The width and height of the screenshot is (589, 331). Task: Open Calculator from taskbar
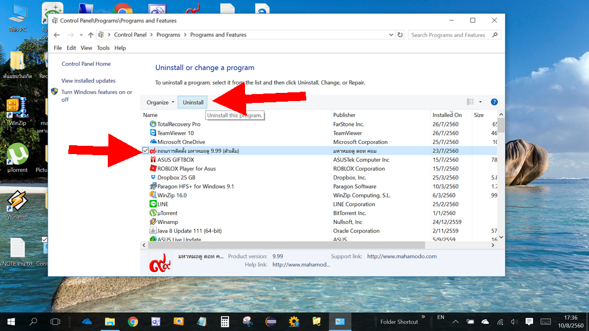pos(224,322)
